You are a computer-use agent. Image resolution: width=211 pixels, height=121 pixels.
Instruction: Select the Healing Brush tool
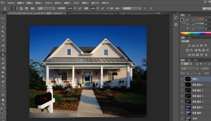click(x=3, y=45)
